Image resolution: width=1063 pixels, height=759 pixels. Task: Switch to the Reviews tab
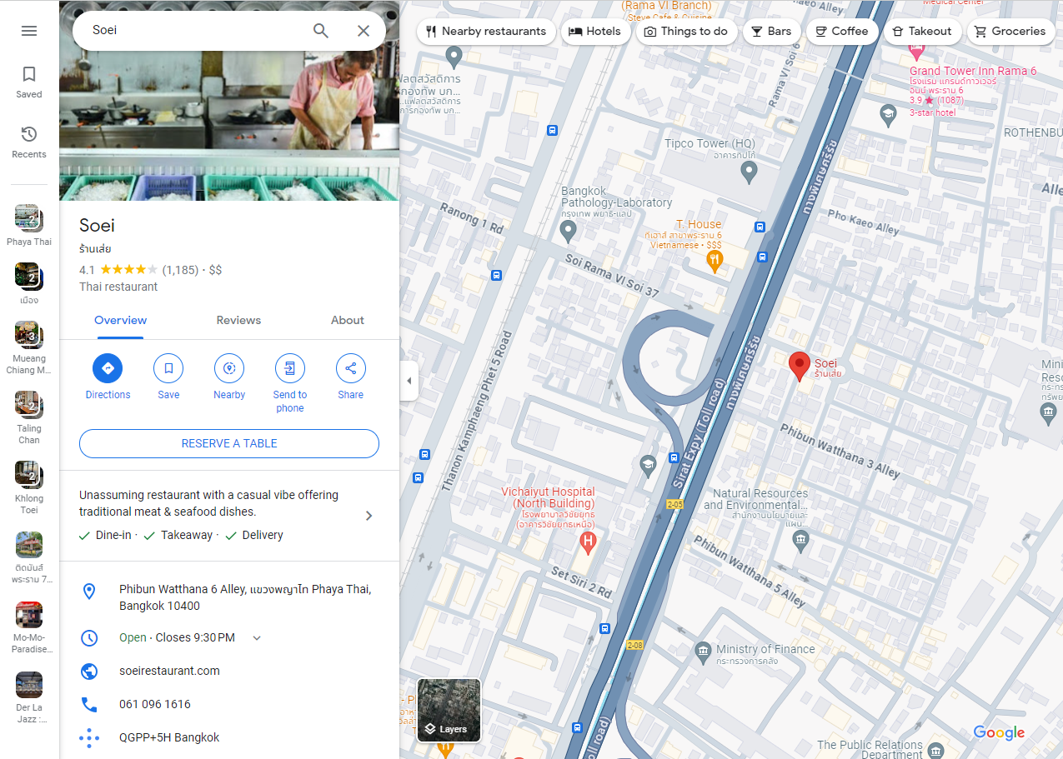click(238, 320)
